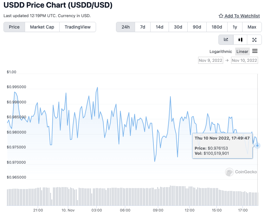The image size is (265, 215).
Task: Switch to the Market Cap tab
Action: click(42, 27)
